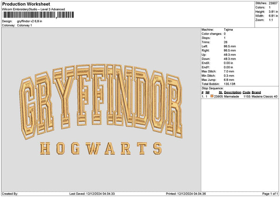This screenshot has height=197, width=280.
Task: Select the Colors value 1
Action: pyautogui.click(x=270, y=7)
